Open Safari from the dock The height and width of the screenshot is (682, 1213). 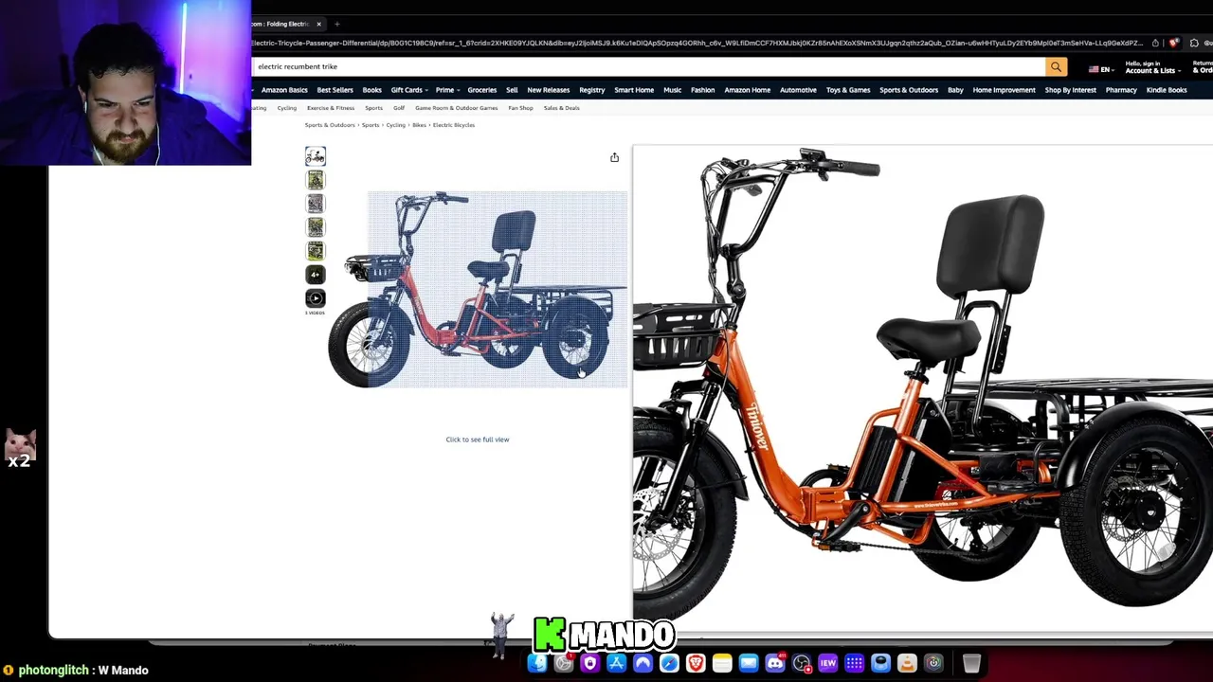[669, 663]
